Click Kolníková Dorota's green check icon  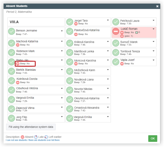11,81
